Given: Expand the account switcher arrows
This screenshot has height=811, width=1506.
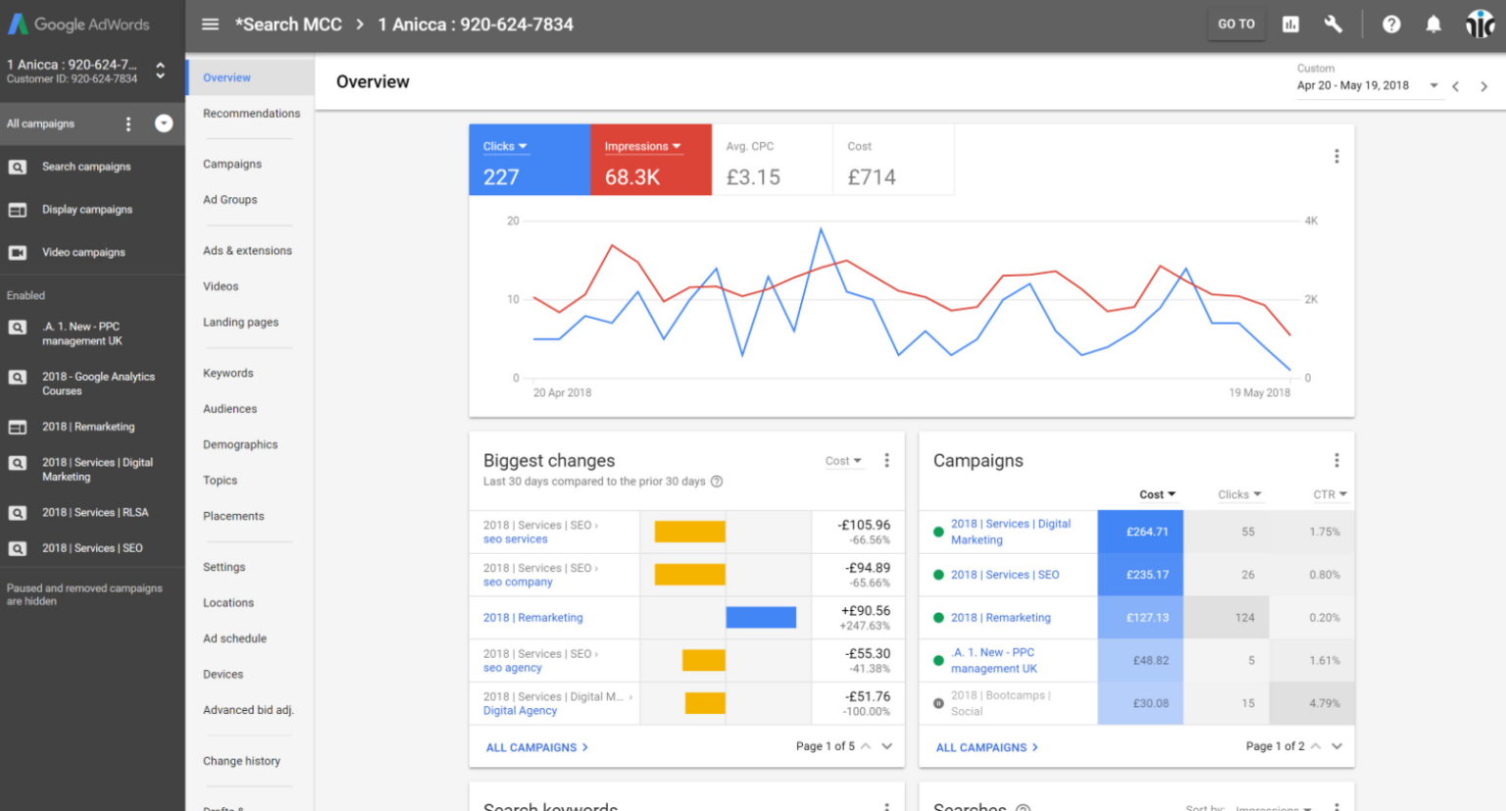Looking at the screenshot, I should click(161, 71).
